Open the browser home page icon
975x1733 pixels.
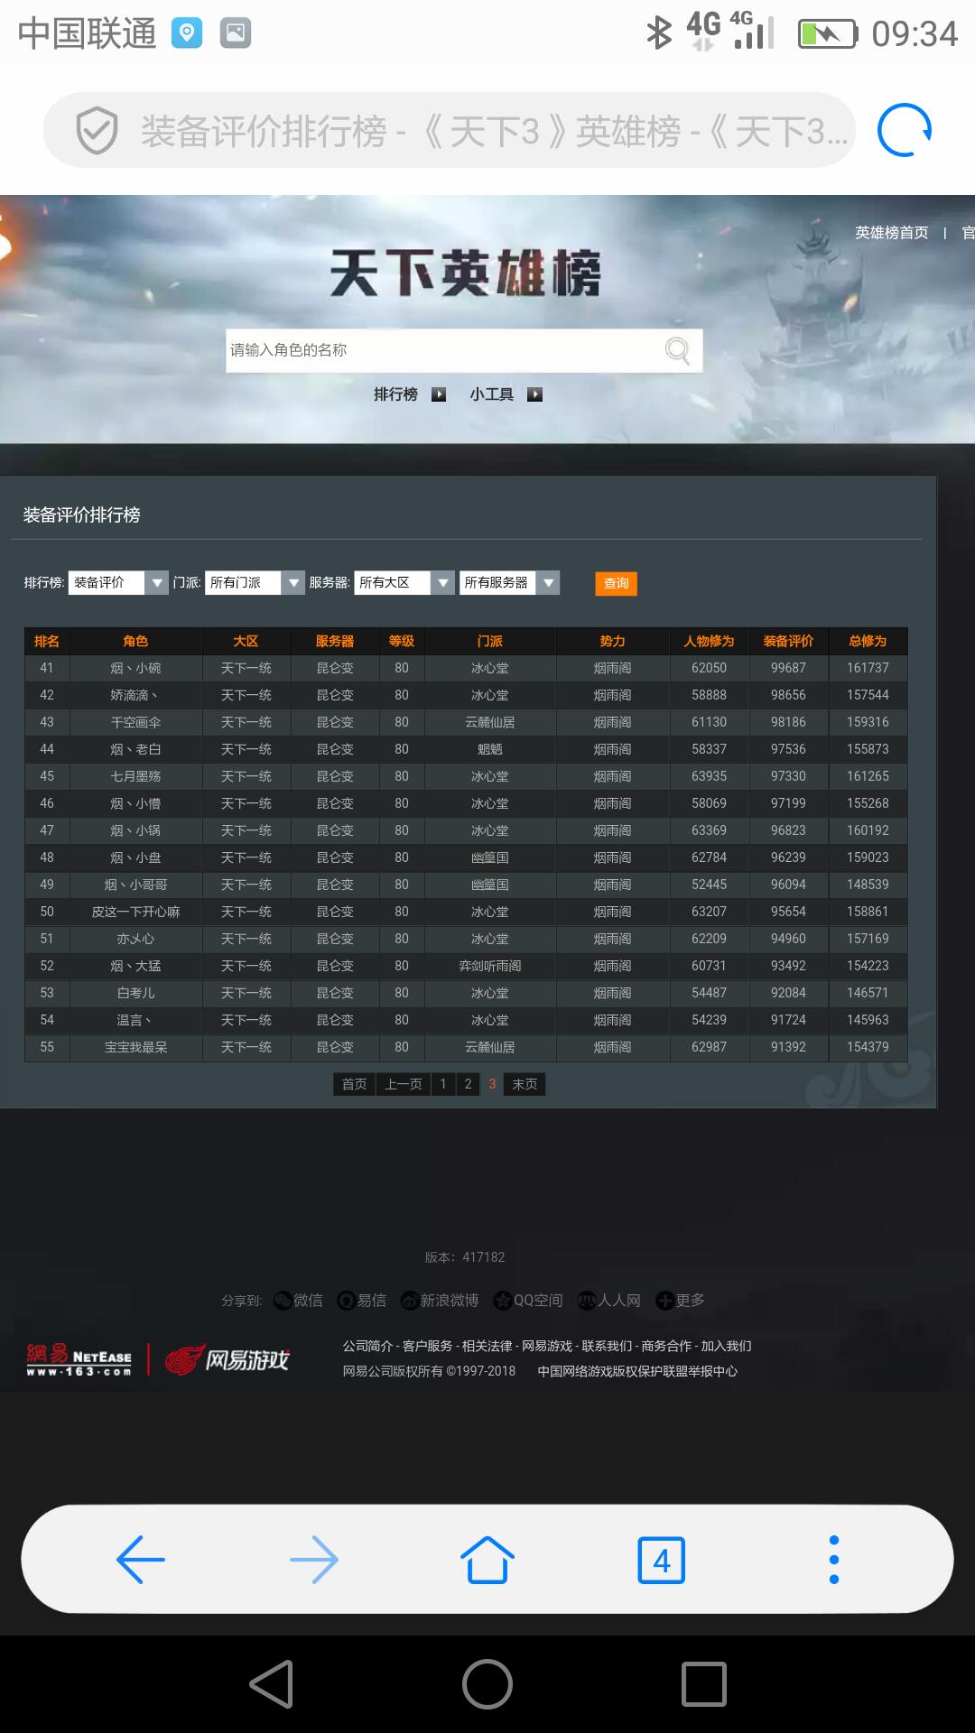487,1559
